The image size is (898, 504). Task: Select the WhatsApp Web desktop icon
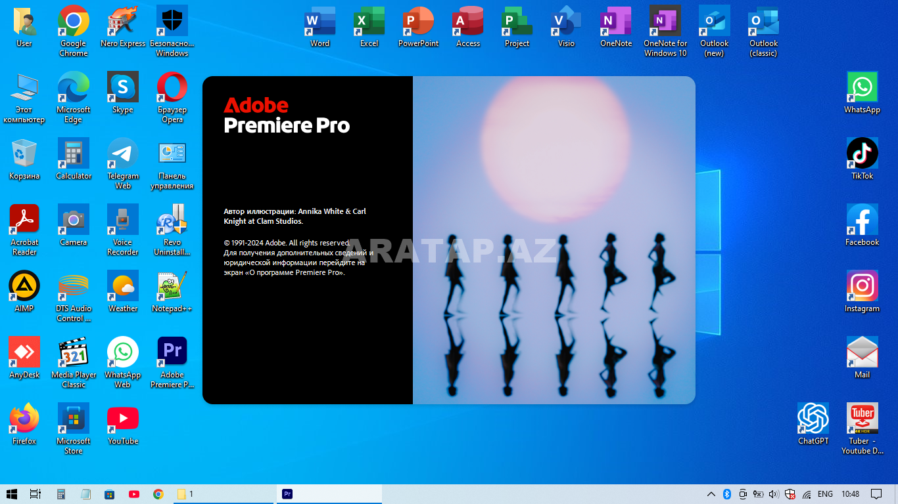pyautogui.click(x=123, y=362)
